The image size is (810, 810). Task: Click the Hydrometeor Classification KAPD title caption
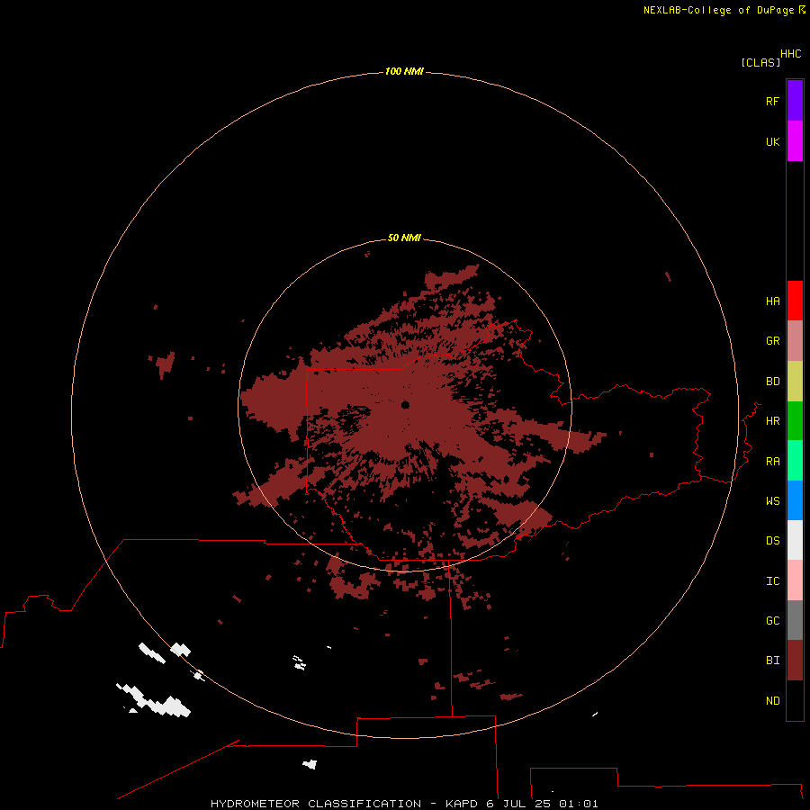pyautogui.click(x=404, y=804)
